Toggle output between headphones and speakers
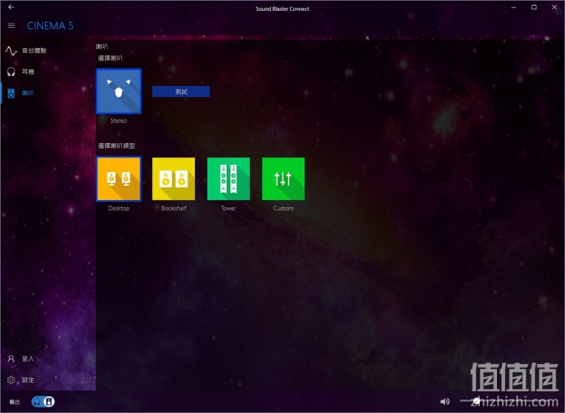The image size is (565, 413). coord(43,401)
